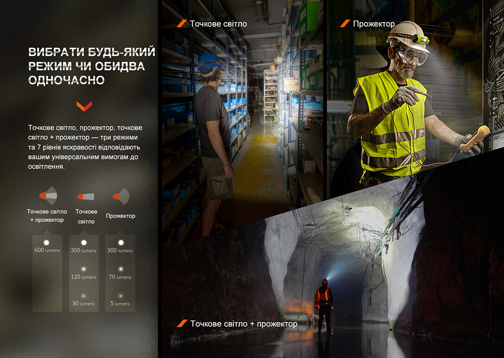Click the heading ВИБРАТИ БУДЬ-ЯКИЙ РЕЖИМ
This screenshot has width=504, height=358.
92,66
